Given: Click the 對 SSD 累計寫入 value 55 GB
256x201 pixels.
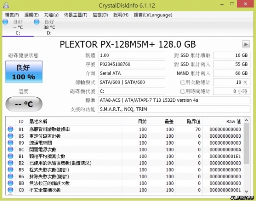Looking at the screenshot, I should coord(232,64).
